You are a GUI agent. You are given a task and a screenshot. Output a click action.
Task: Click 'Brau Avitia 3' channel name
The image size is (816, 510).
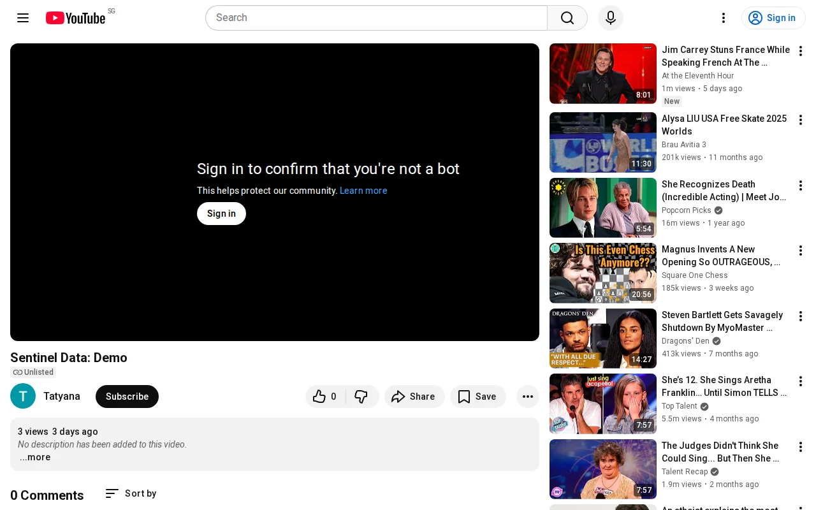pos(684,145)
